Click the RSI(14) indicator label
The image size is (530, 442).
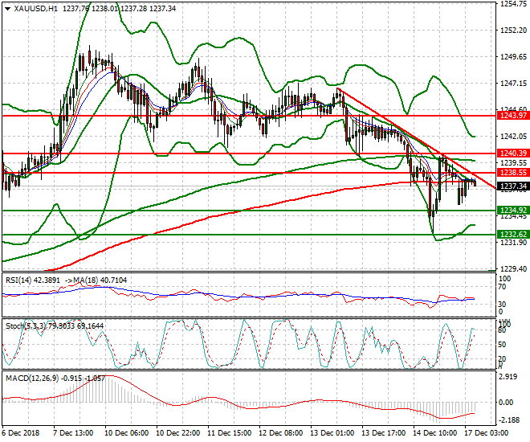19,280
